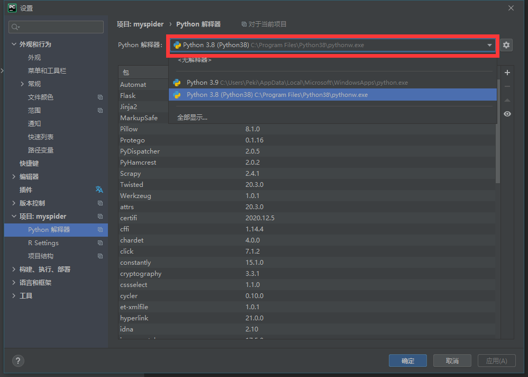
Task: Click project-level icon beside R Settings
Action: click(x=100, y=243)
